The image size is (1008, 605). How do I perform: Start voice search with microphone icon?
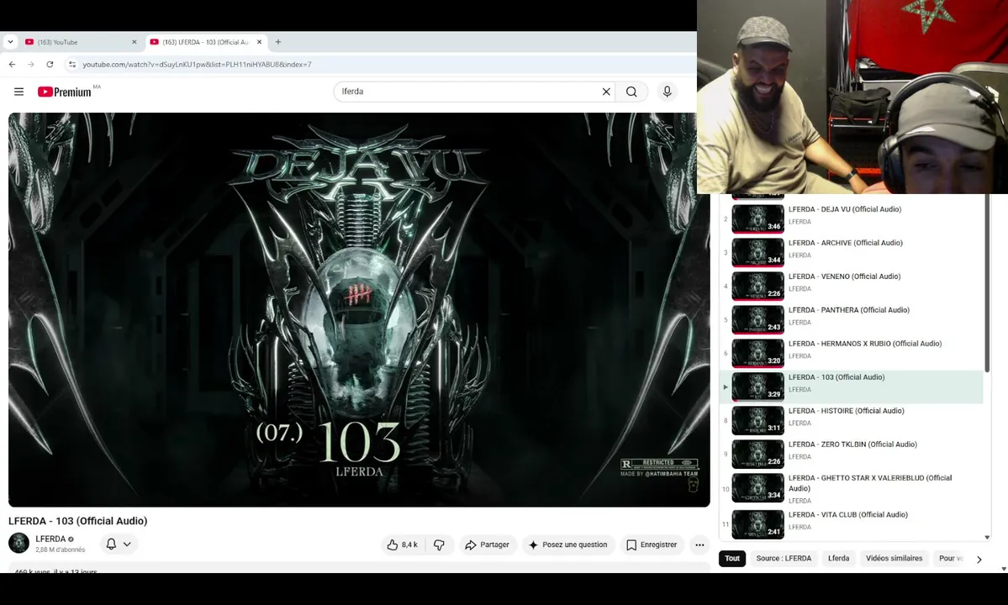click(667, 92)
